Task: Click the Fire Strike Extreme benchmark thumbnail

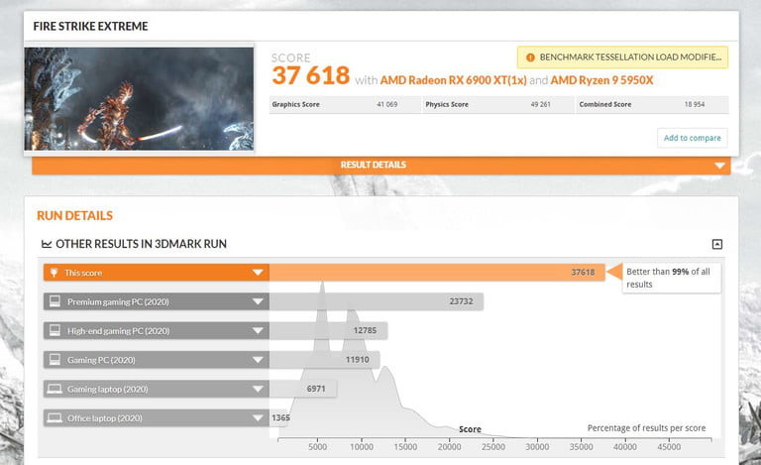Action: 139,98
